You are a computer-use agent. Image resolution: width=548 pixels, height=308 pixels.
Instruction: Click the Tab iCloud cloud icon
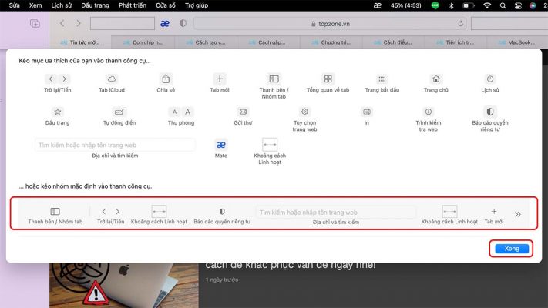click(112, 79)
